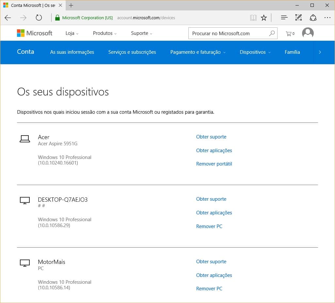Click the Acer laptop device icon

click(25, 138)
